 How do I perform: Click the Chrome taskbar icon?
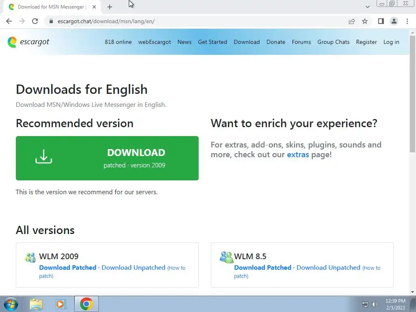click(86, 304)
